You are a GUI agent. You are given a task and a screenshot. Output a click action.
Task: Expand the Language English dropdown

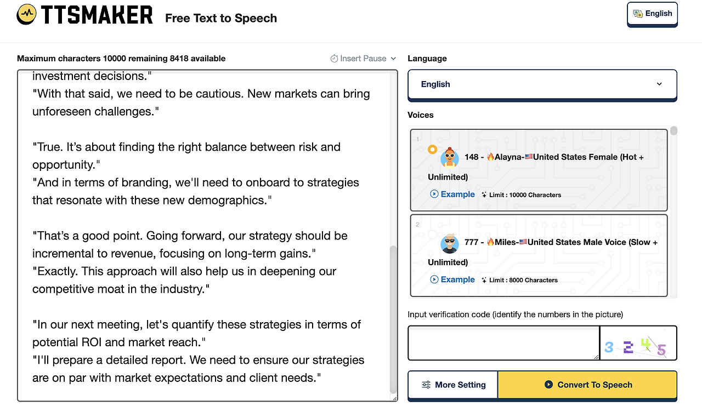(x=542, y=84)
